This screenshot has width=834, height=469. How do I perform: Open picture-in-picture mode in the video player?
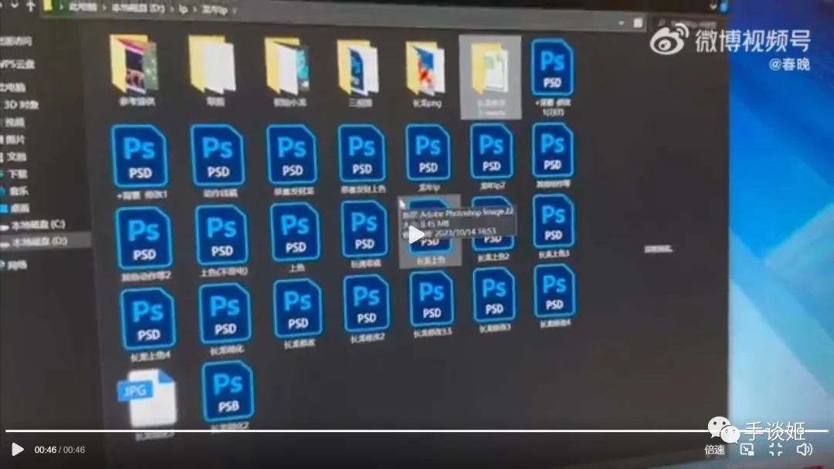coord(747,450)
